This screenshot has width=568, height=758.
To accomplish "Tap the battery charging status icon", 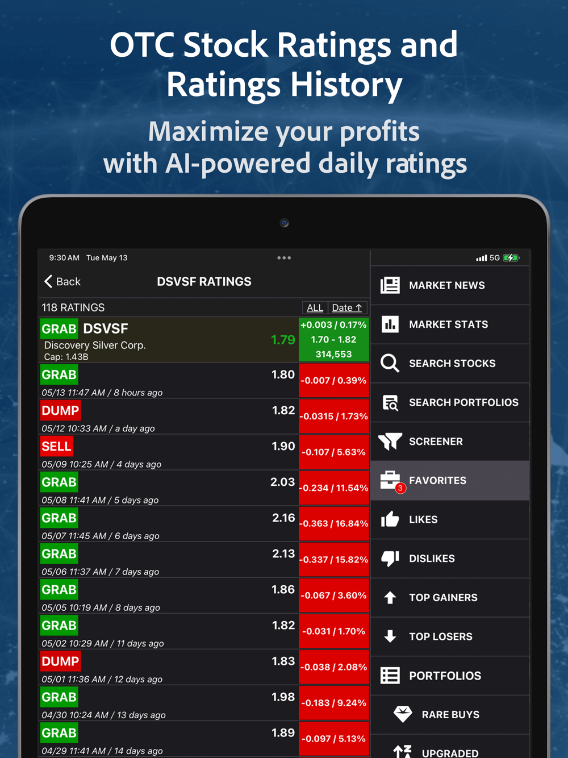I will 511,258.
